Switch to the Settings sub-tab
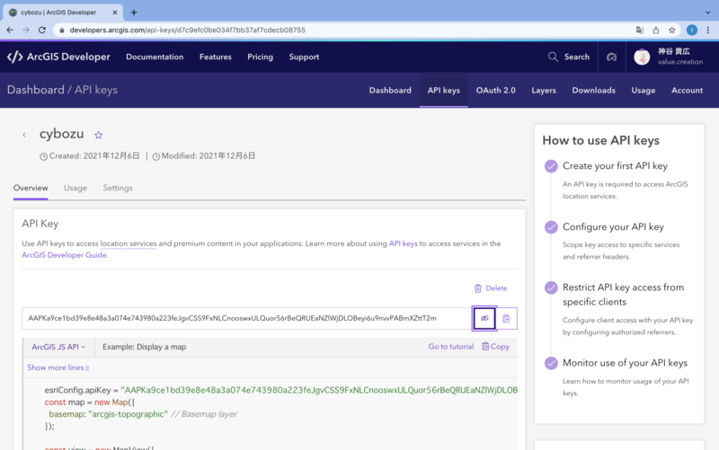Viewport: 719px width, 450px height. [118, 188]
